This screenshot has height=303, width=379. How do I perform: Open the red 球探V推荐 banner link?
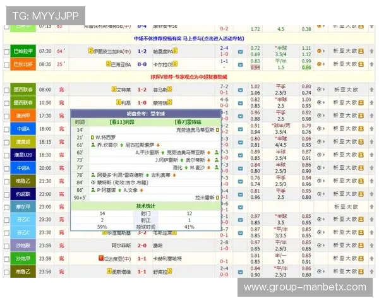(x=189, y=77)
